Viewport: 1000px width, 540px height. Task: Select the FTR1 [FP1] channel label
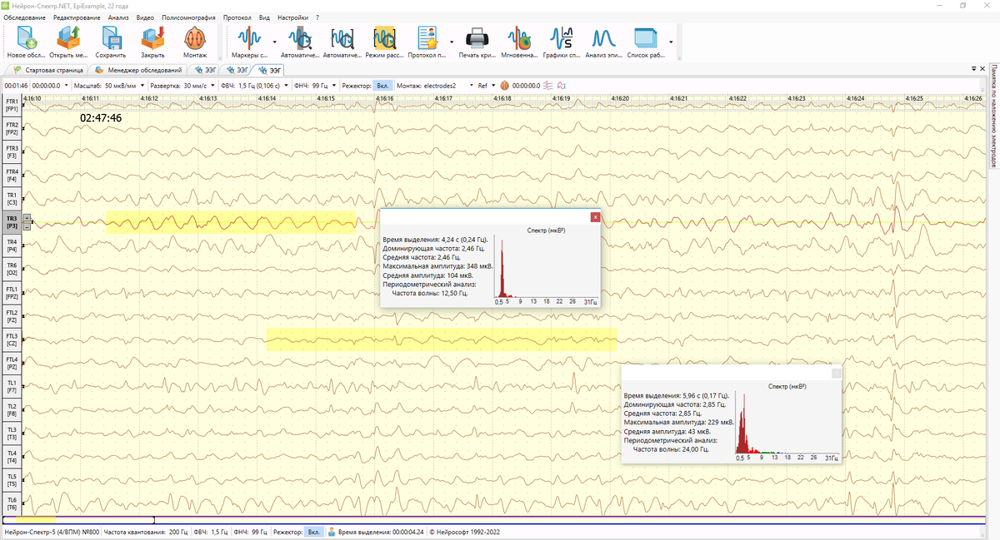(12, 105)
